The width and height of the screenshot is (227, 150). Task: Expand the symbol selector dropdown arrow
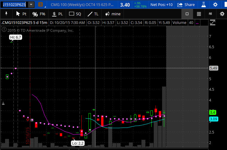(x=31, y=5)
